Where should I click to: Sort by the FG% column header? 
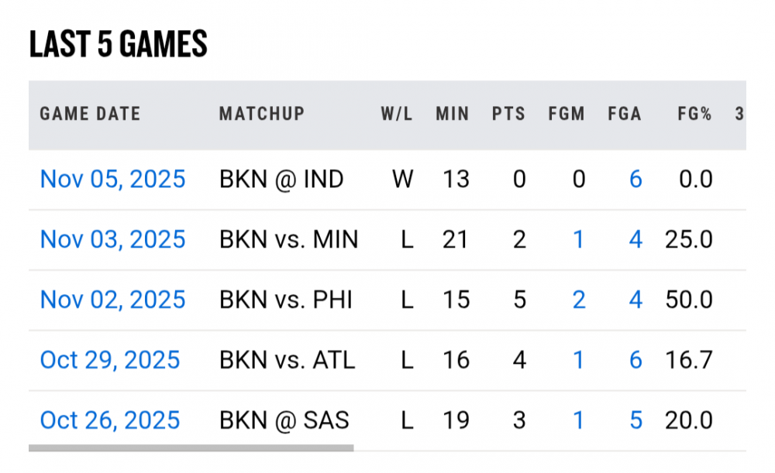pyautogui.click(x=694, y=115)
